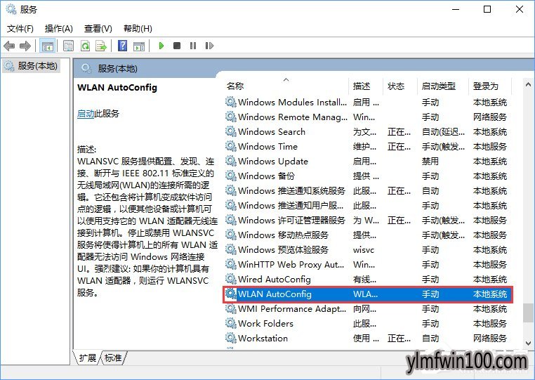Select the WinHTTP Web Proxy service icon

(231, 264)
